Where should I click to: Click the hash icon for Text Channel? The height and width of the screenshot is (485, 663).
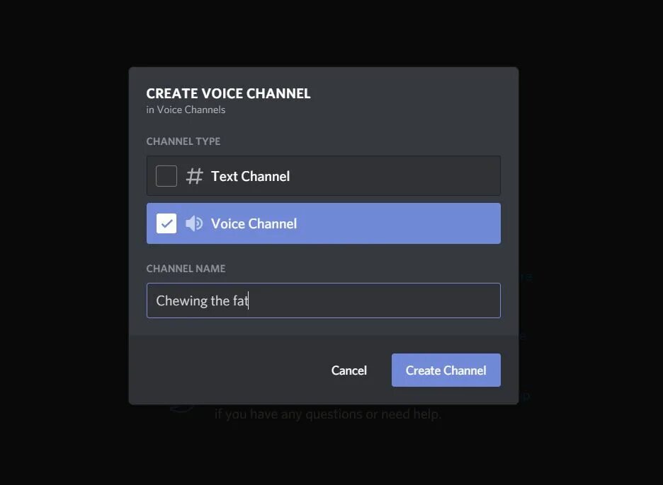point(195,176)
